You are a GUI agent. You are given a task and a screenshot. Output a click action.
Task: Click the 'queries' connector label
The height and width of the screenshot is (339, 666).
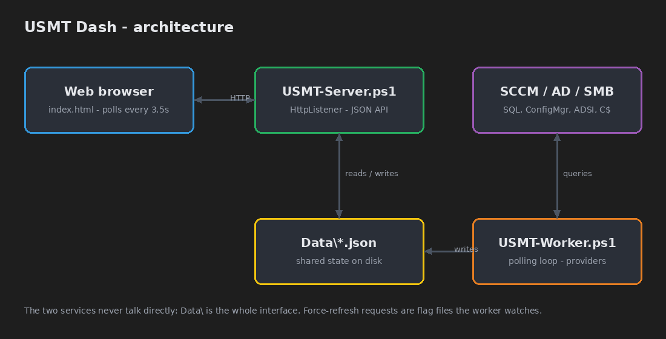click(577, 173)
